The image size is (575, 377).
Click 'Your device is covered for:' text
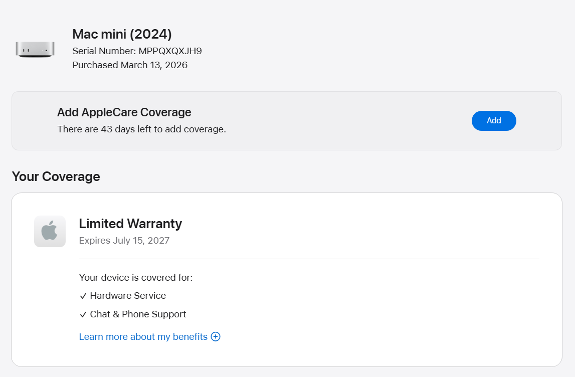pyautogui.click(x=136, y=278)
